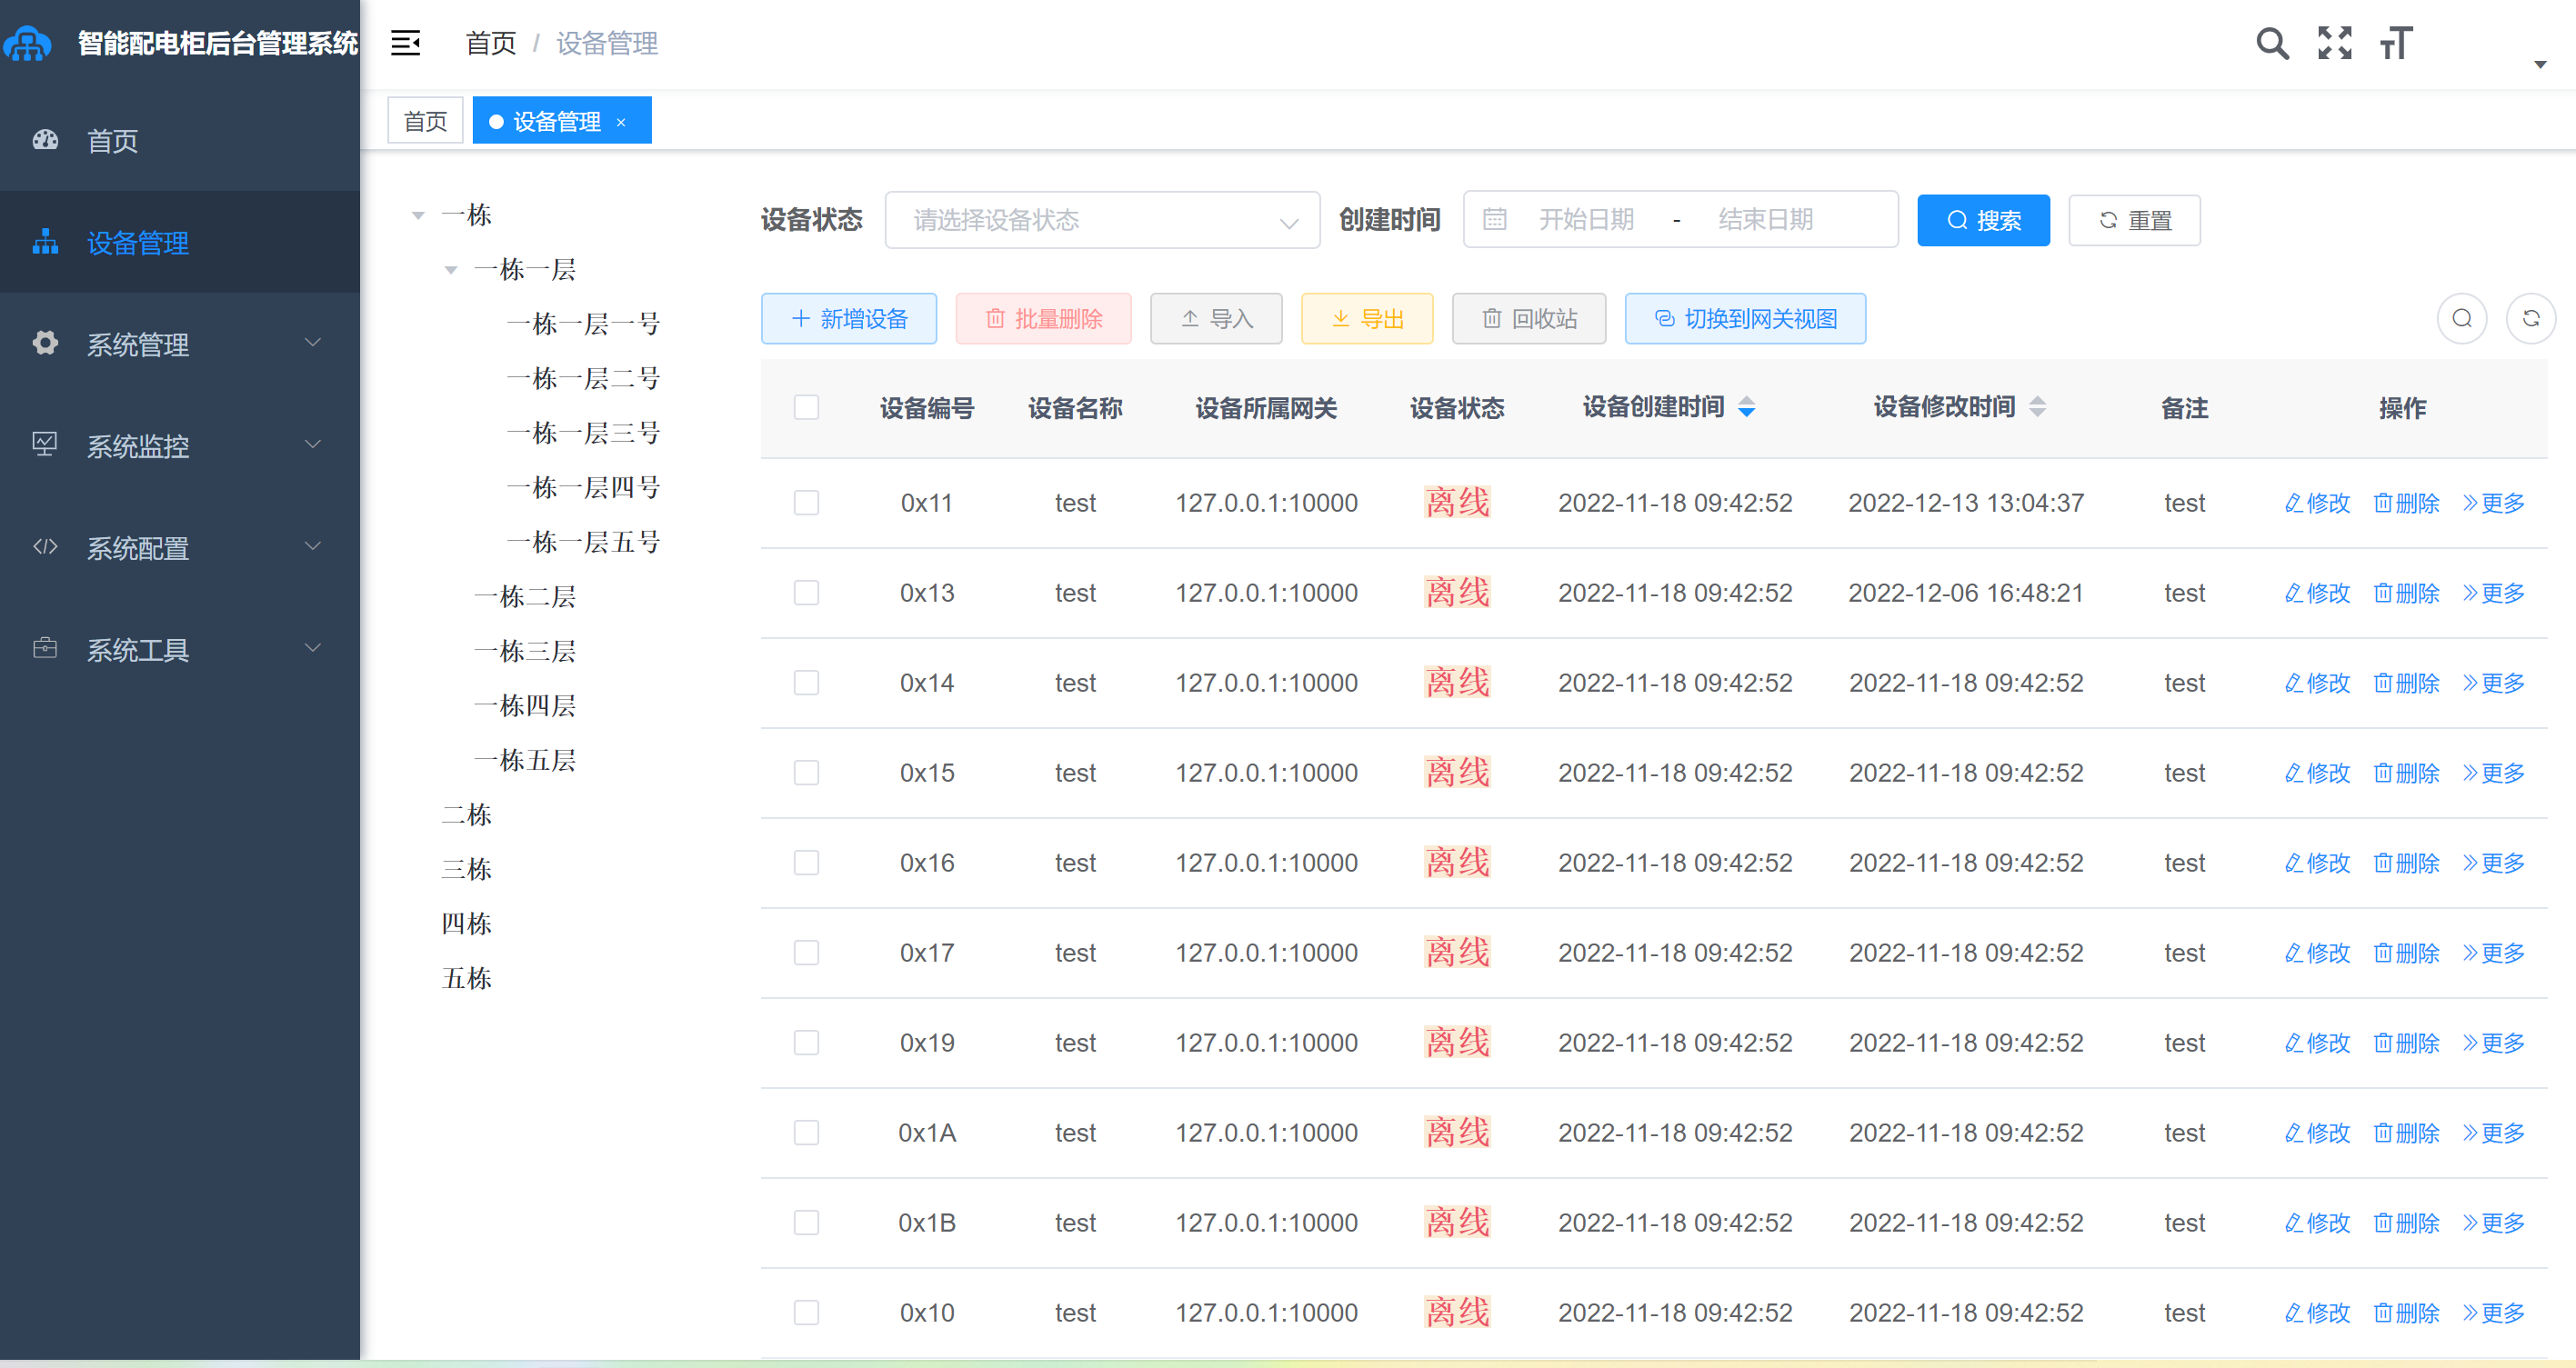Collapse the 一栋一层 tree node arrow
Image resolution: width=2576 pixels, height=1368 pixels.
pos(451,270)
